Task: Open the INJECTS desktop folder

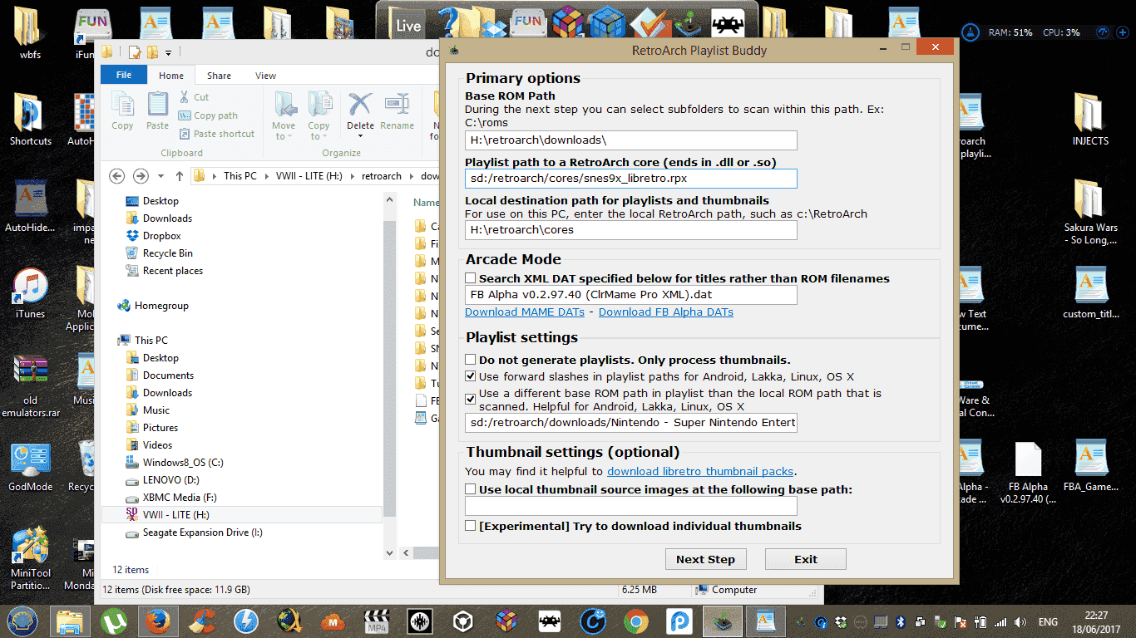Action: (1090, 120)
